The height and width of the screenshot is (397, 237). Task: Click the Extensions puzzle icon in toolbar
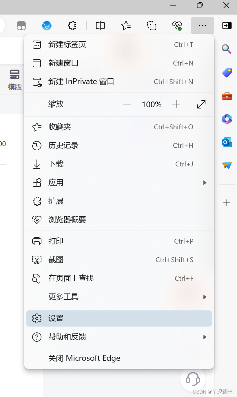coord(72,26)
